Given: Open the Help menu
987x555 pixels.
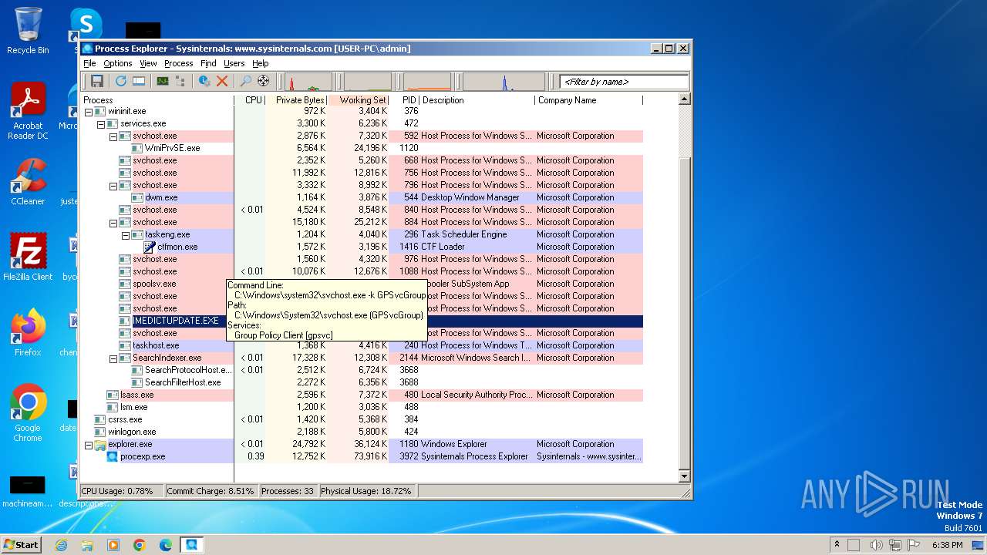Looking at the screenshot, I should (x=261, y=63).
